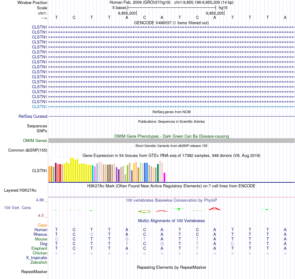Open the OMIM Gene Phenotypes track title

pyautogui.click(x=171, y=136)
